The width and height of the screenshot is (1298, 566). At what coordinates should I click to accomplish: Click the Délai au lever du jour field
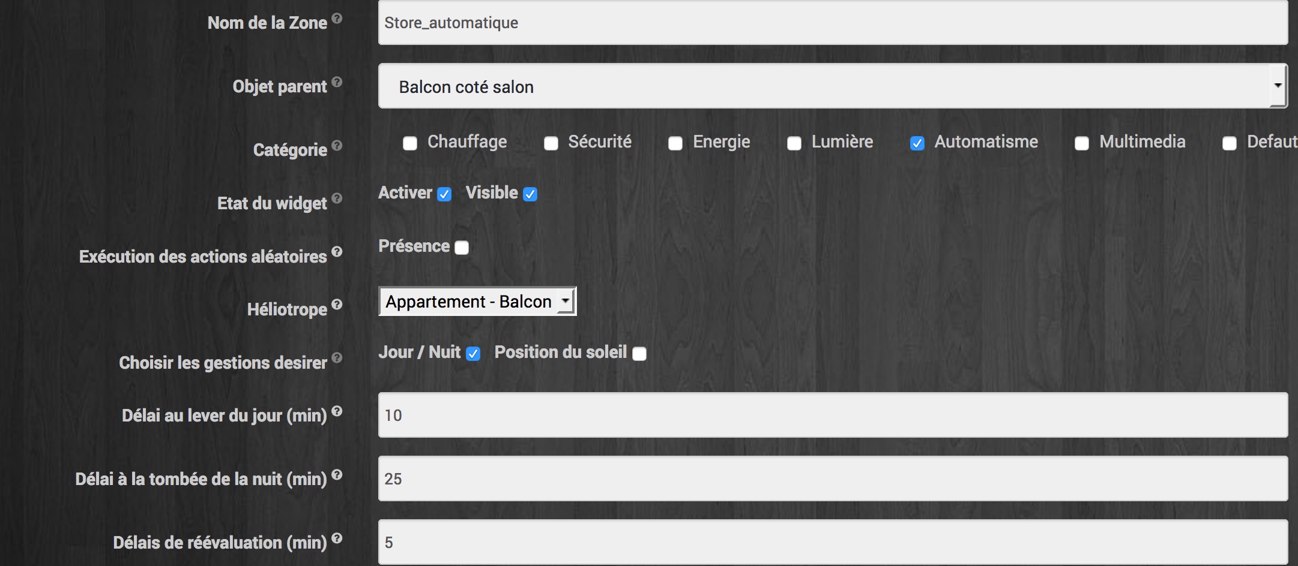(833, 415)
